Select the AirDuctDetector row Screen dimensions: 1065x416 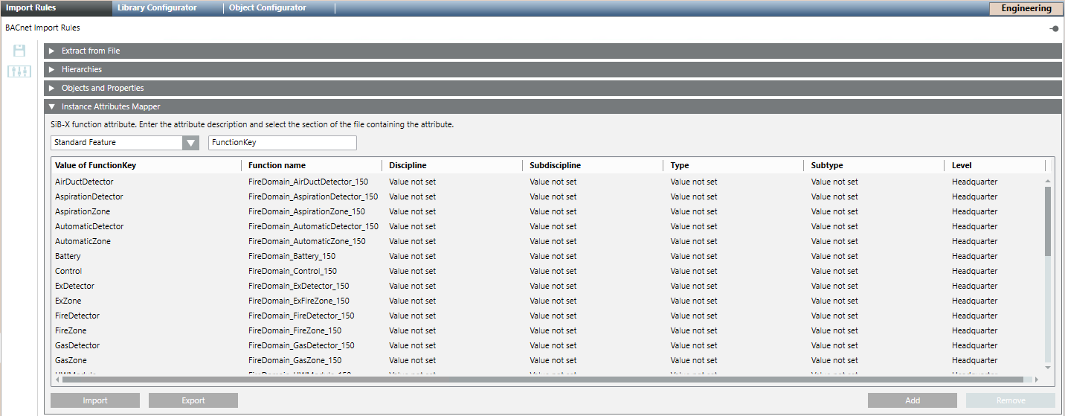[x=84, y=182]
